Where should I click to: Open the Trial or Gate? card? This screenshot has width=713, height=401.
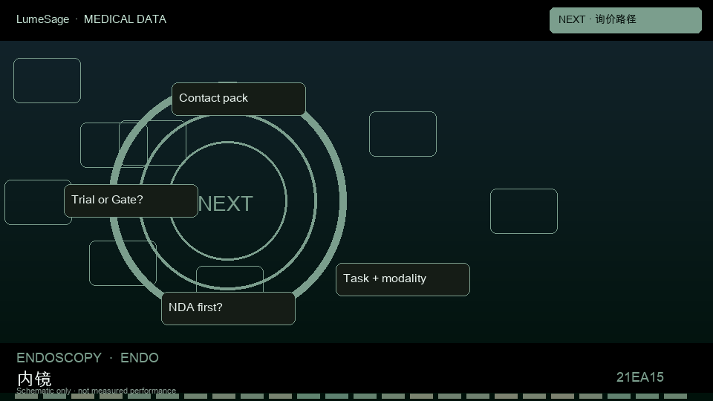tap(131, 200)
